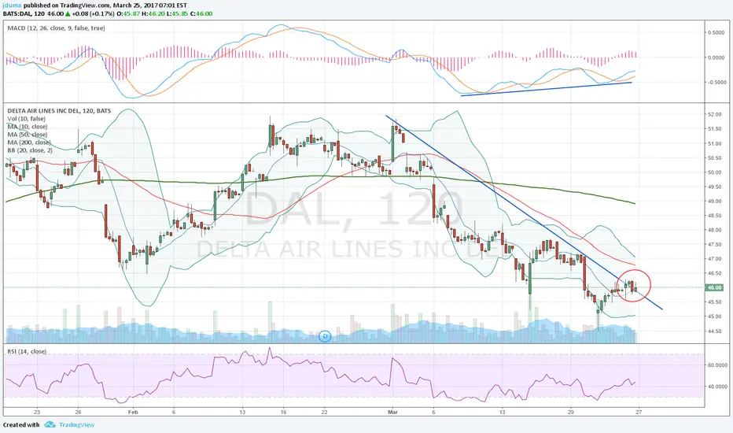Click the blue D dividend marker
Viewport: 733px width, 433px height.
[x=325, y=335]
